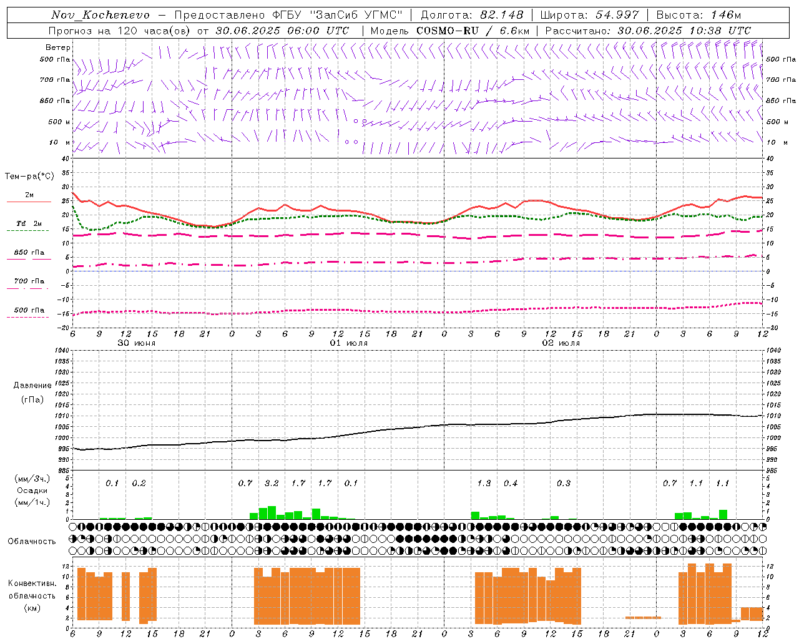Click the (гПа) unit under Давление

click(x=32, y=399)
